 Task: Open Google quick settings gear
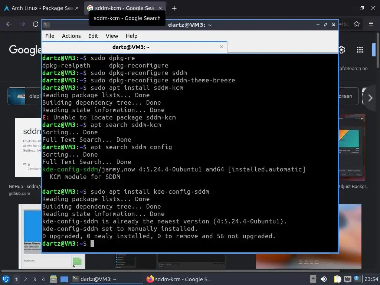coord(342,50)
